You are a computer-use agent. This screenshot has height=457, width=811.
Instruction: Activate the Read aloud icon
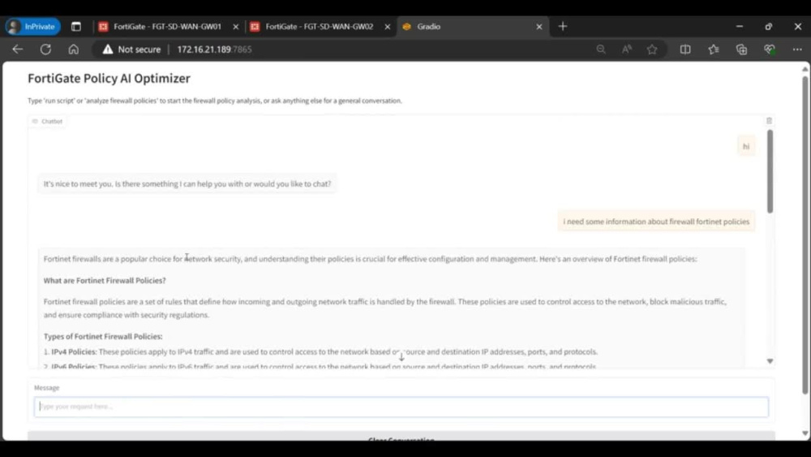click(x=626, y=50)
